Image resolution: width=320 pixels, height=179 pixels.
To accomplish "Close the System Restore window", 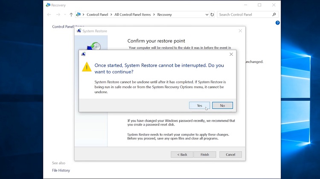I will click(x=240, y=31).
